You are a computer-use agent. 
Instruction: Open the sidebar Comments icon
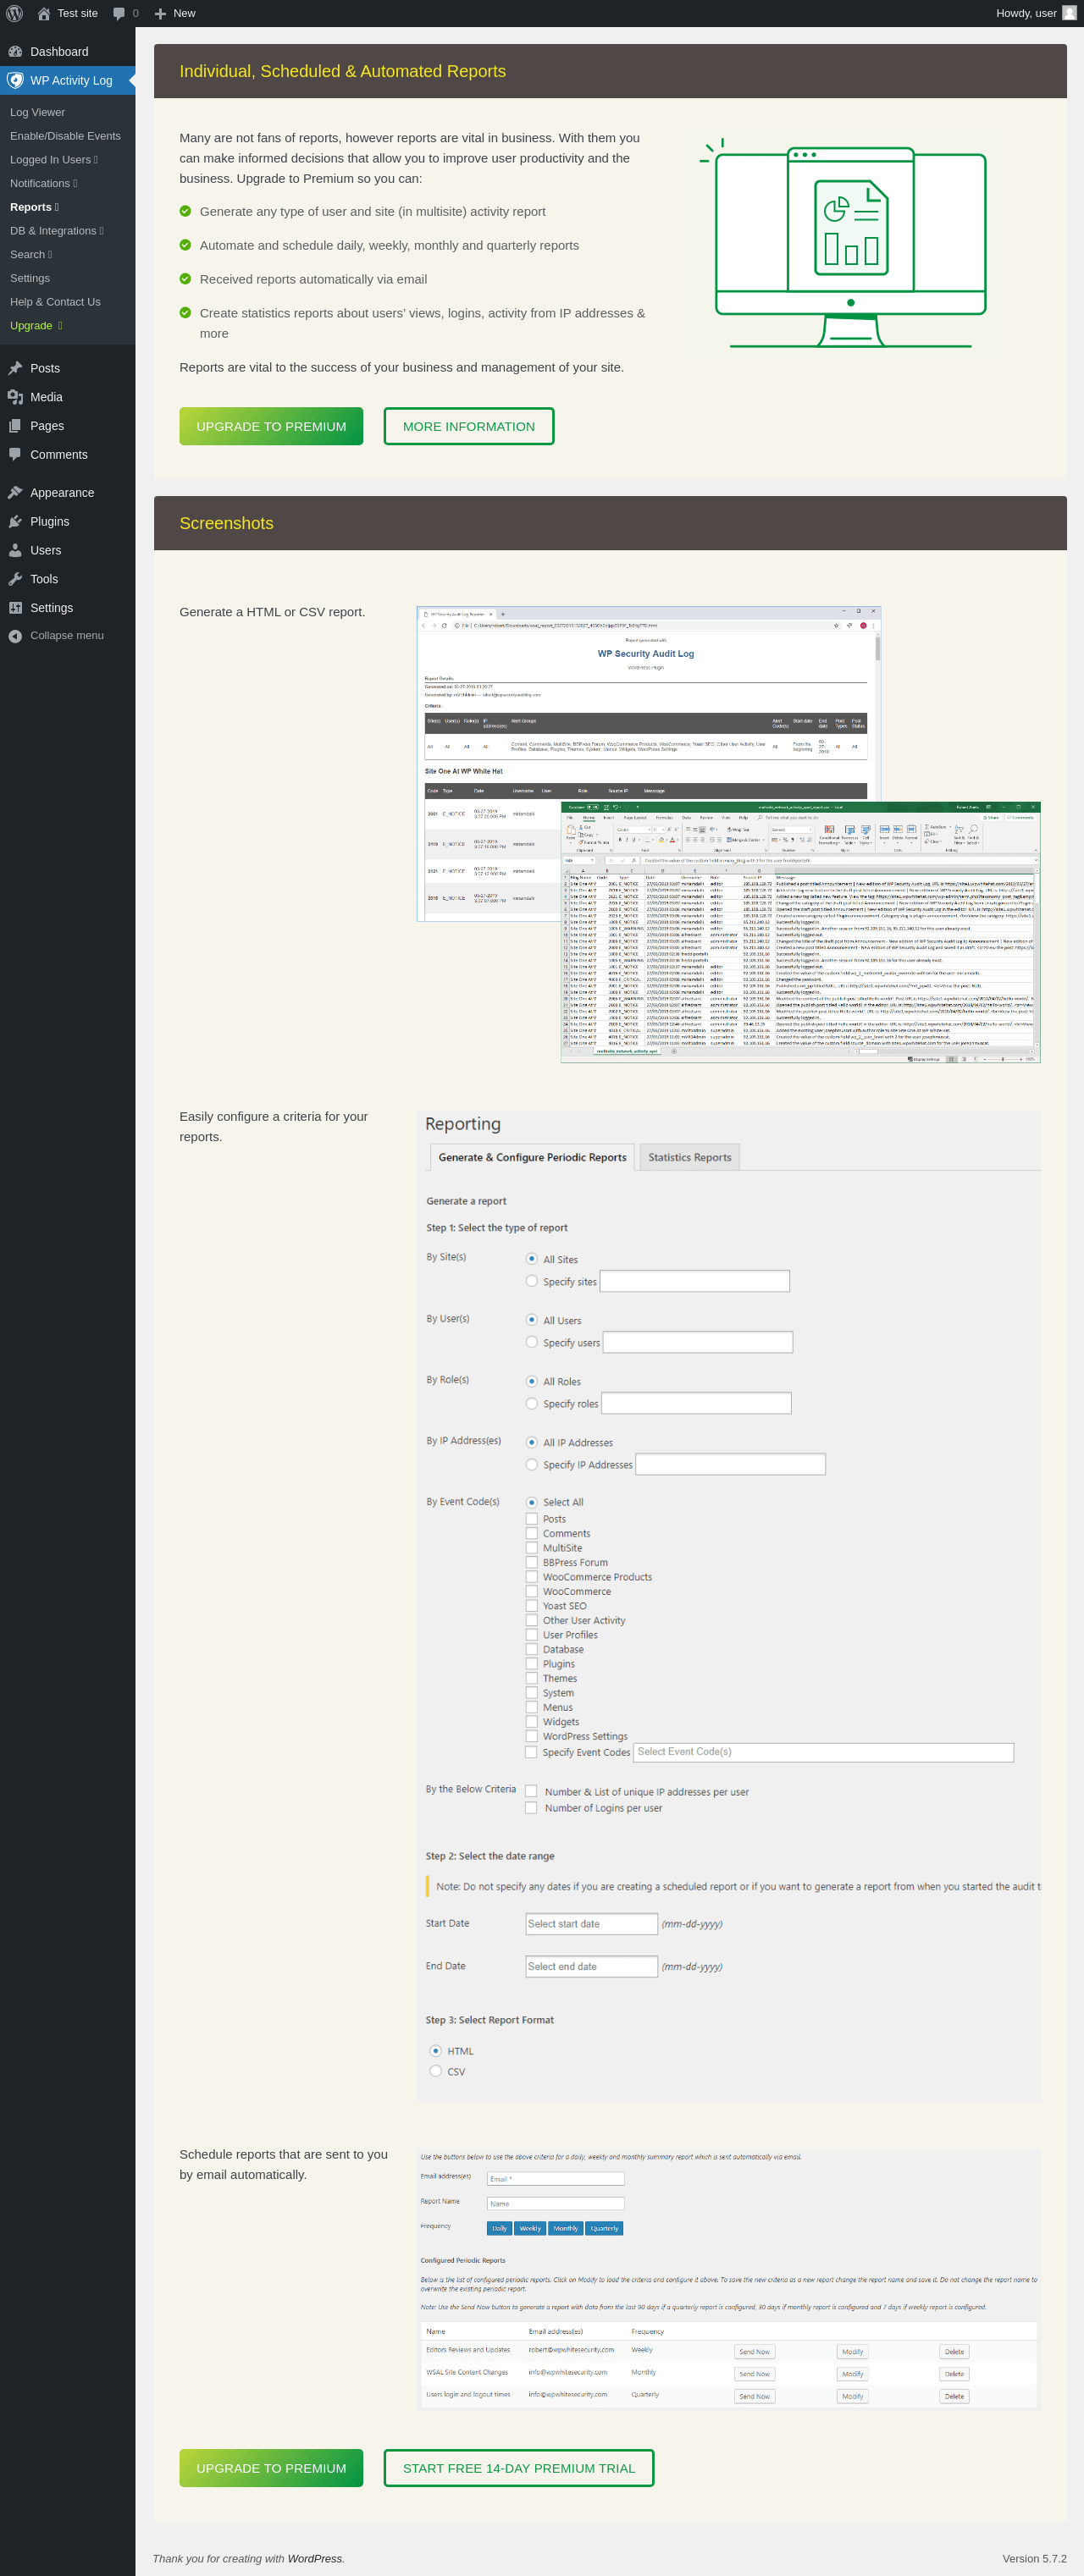[x=15, y=455]
